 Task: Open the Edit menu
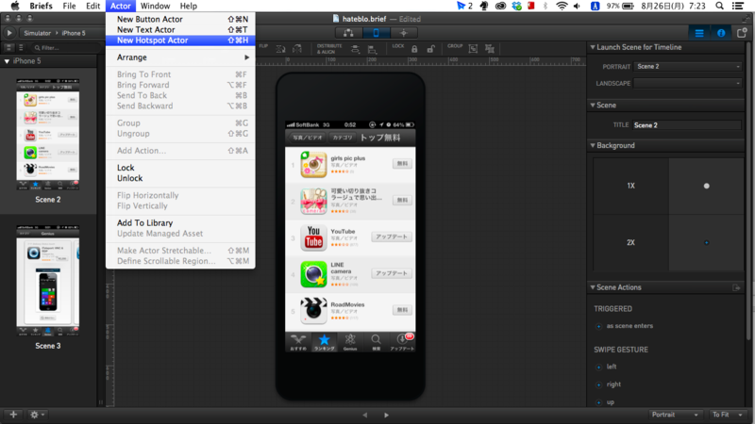click(x=92, y=6)
